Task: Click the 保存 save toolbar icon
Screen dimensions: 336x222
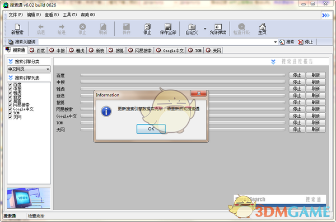Action: pyautogui.click(x=127, y=27)
